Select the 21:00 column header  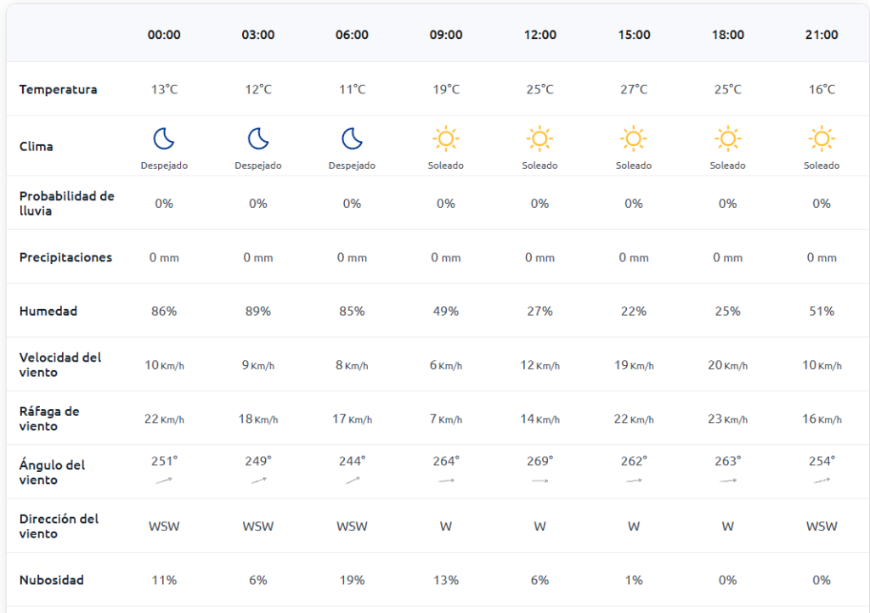(822, 35)
